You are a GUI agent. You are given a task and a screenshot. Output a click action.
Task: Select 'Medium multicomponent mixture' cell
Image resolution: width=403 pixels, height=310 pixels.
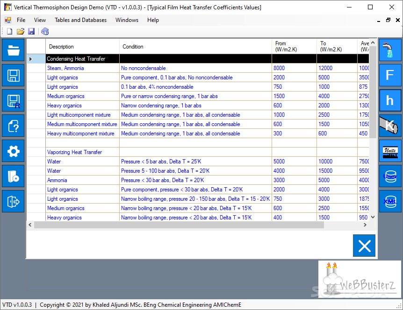pos(82,124)
